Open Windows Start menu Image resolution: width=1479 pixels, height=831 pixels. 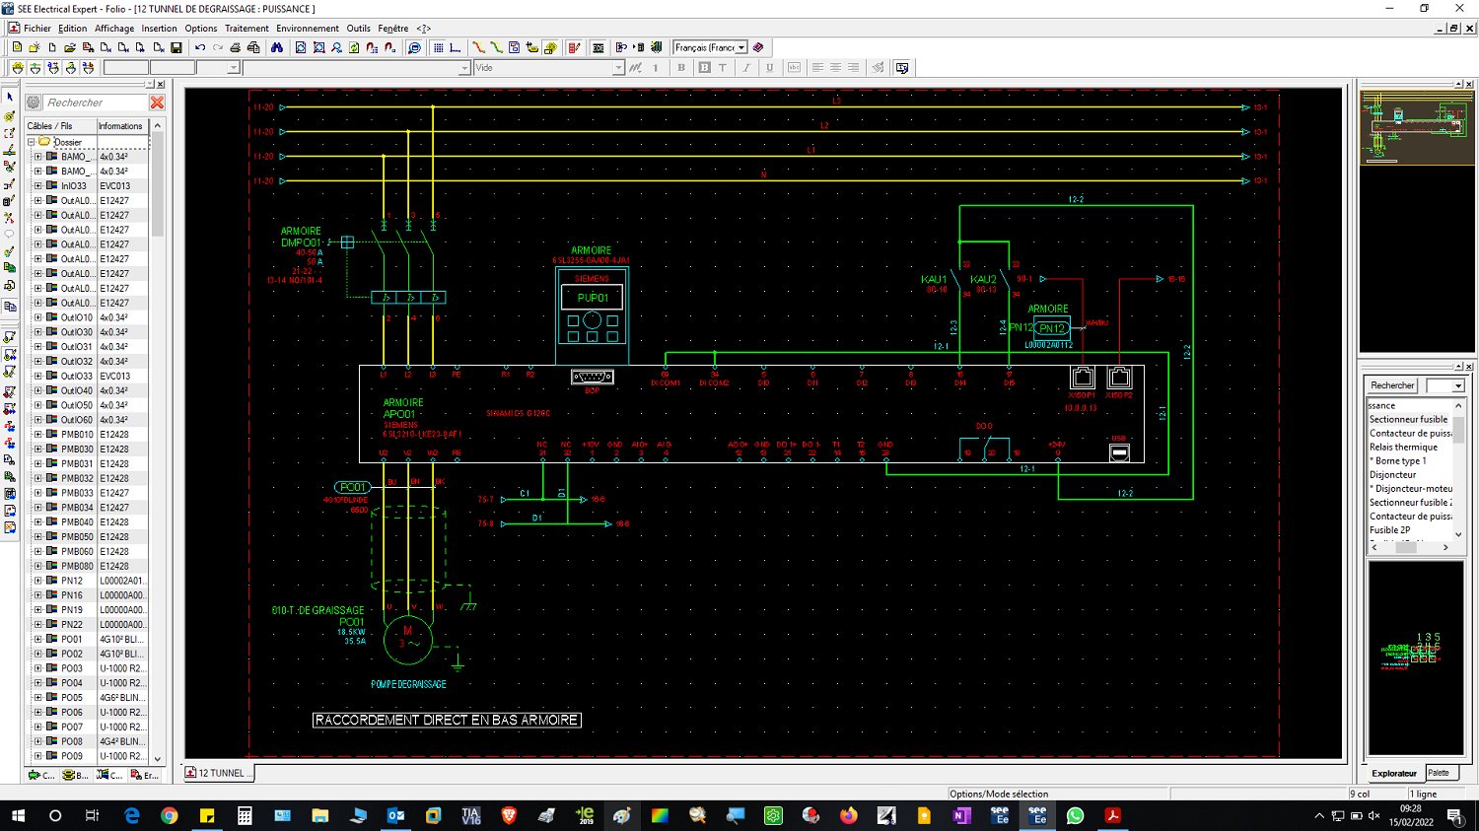click(18, 815)
